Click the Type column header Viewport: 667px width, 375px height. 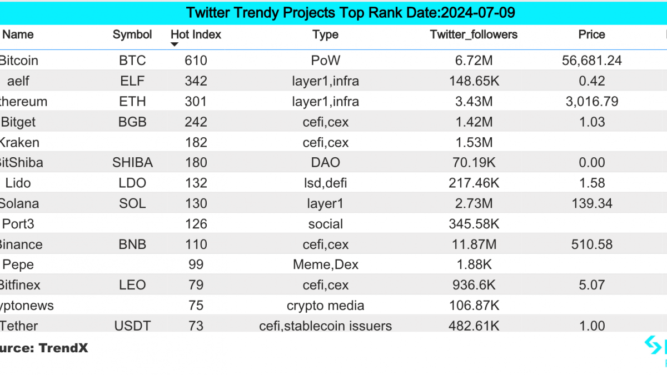(x=326, y=34)
